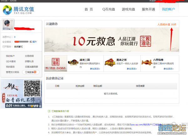Click the 赎回金额 column header
The image size is (188, 136).
(x=98, y=86)
